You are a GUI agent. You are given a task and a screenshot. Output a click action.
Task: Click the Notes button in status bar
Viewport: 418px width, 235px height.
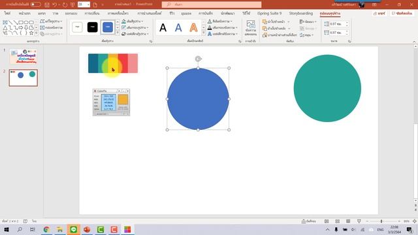pos(309,221)
